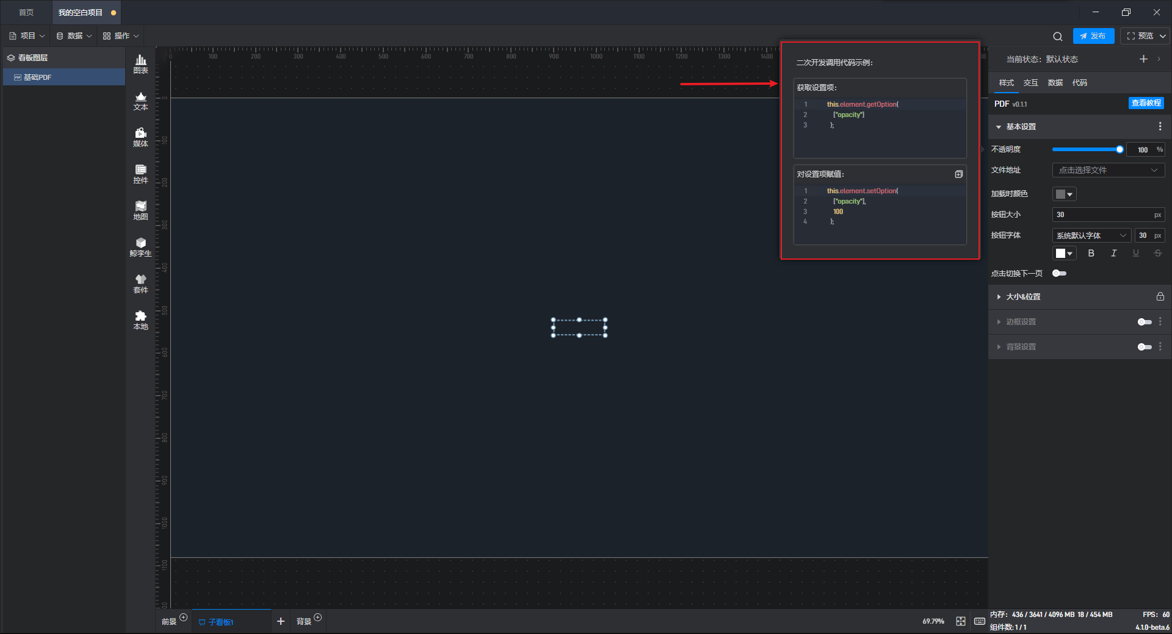Open the 查看教程 tutorial link
1172x634 pixels.
1146,103
